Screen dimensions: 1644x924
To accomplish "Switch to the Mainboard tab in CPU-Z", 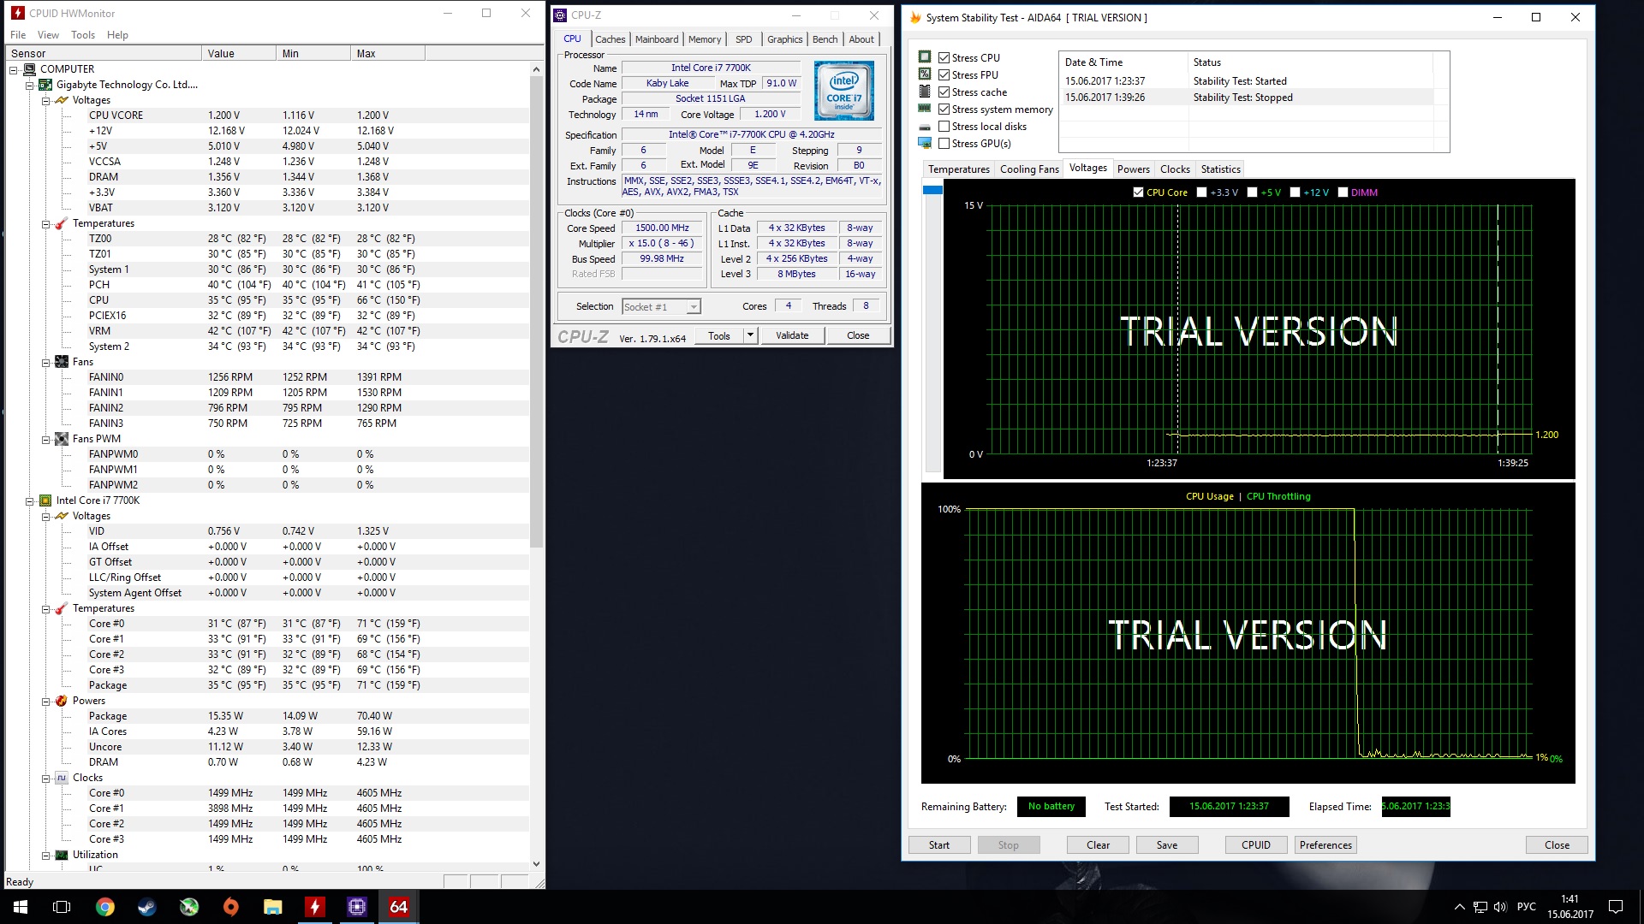I will click(x=656, y=39).
